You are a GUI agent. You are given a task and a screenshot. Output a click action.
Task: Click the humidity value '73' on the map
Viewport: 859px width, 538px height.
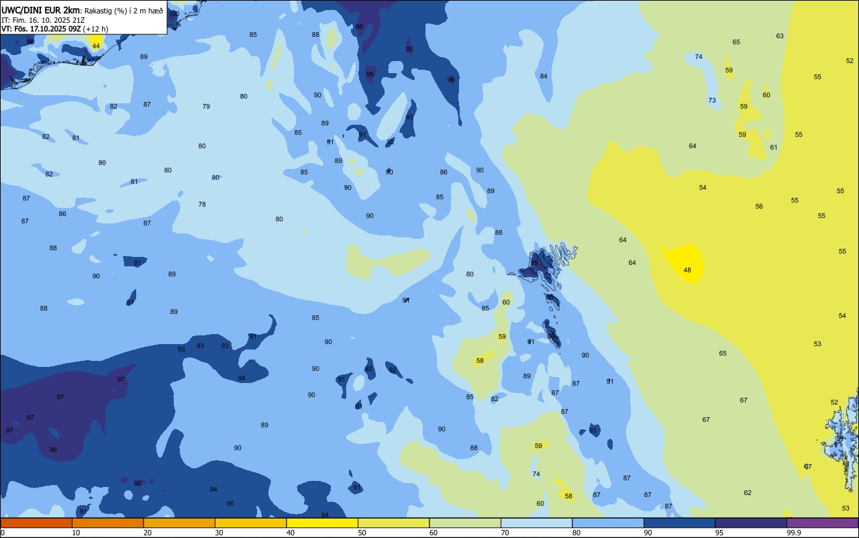coord(712,101)
